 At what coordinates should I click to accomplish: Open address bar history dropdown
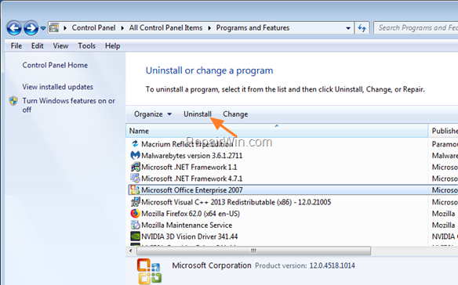tap(348, 28)
